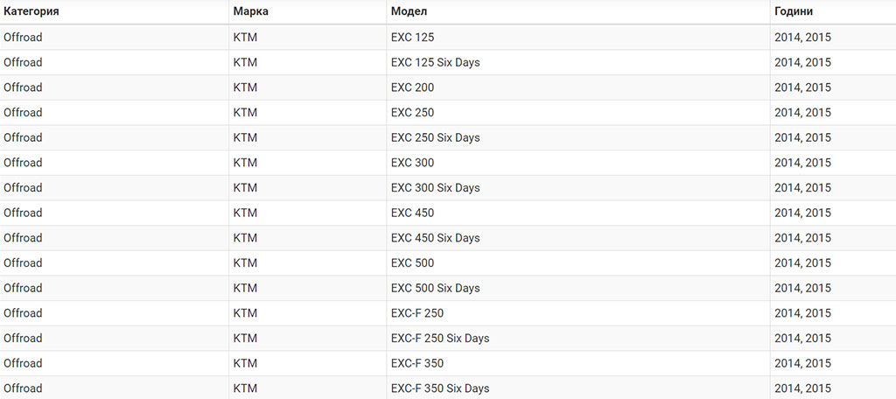Click the Години column header
This screenshot has width=896, height=399.
(x=833, y=11)
